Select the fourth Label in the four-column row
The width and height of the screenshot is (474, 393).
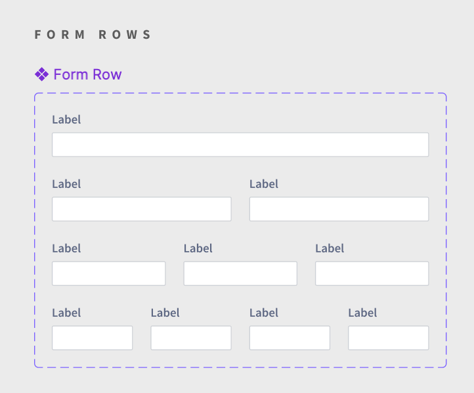click(x=362, y=313)
